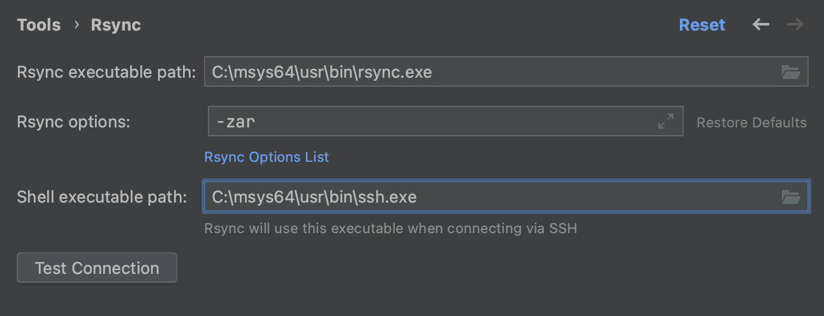Expand the Rsync options field editor
824x316 pixels.
point(666,121)
